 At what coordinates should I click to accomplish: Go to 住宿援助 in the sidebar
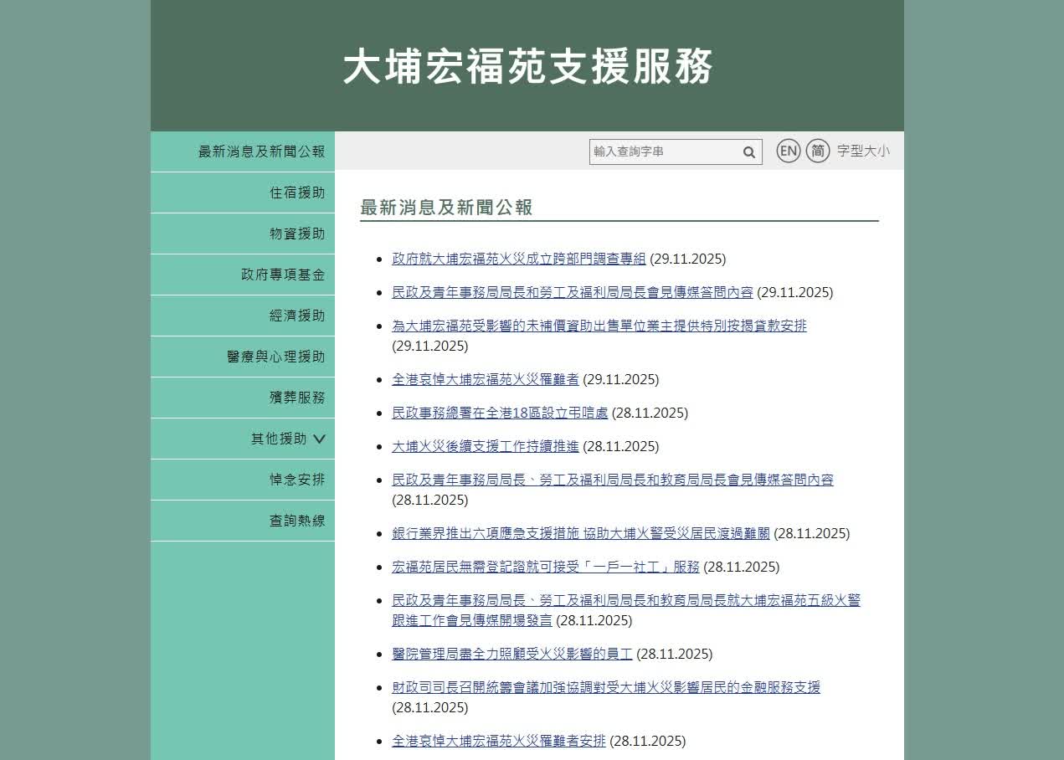pyautogui.click(x=296, y=193)
